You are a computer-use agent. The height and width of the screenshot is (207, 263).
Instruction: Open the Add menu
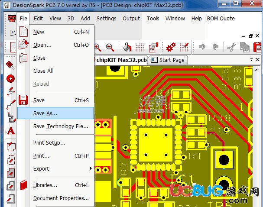click(x=85, y=19)
